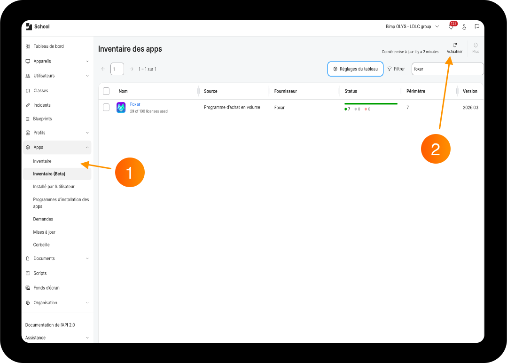
Task: Click Réglages du tableau button
Action: pos(355,69)
